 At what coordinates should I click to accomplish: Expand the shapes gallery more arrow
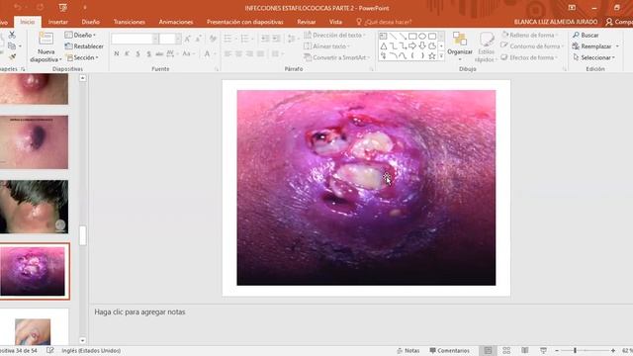point(441,56)
